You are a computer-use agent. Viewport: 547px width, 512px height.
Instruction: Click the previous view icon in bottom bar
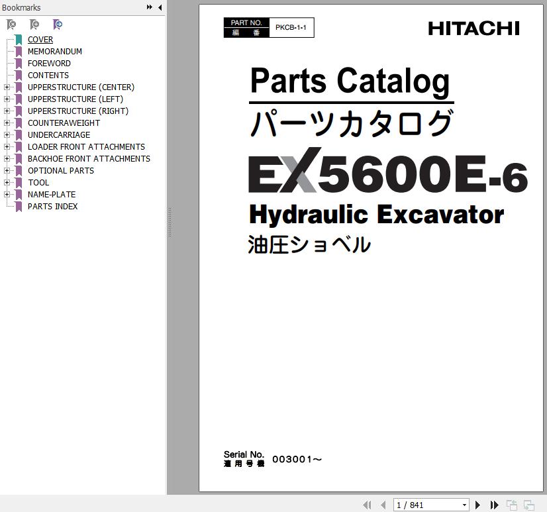[x=512, y=505]
